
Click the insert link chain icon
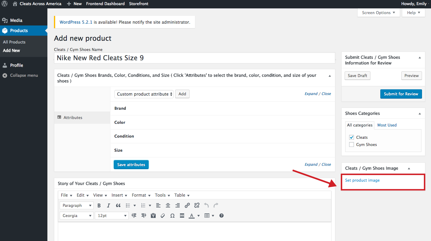click(187, 205)
